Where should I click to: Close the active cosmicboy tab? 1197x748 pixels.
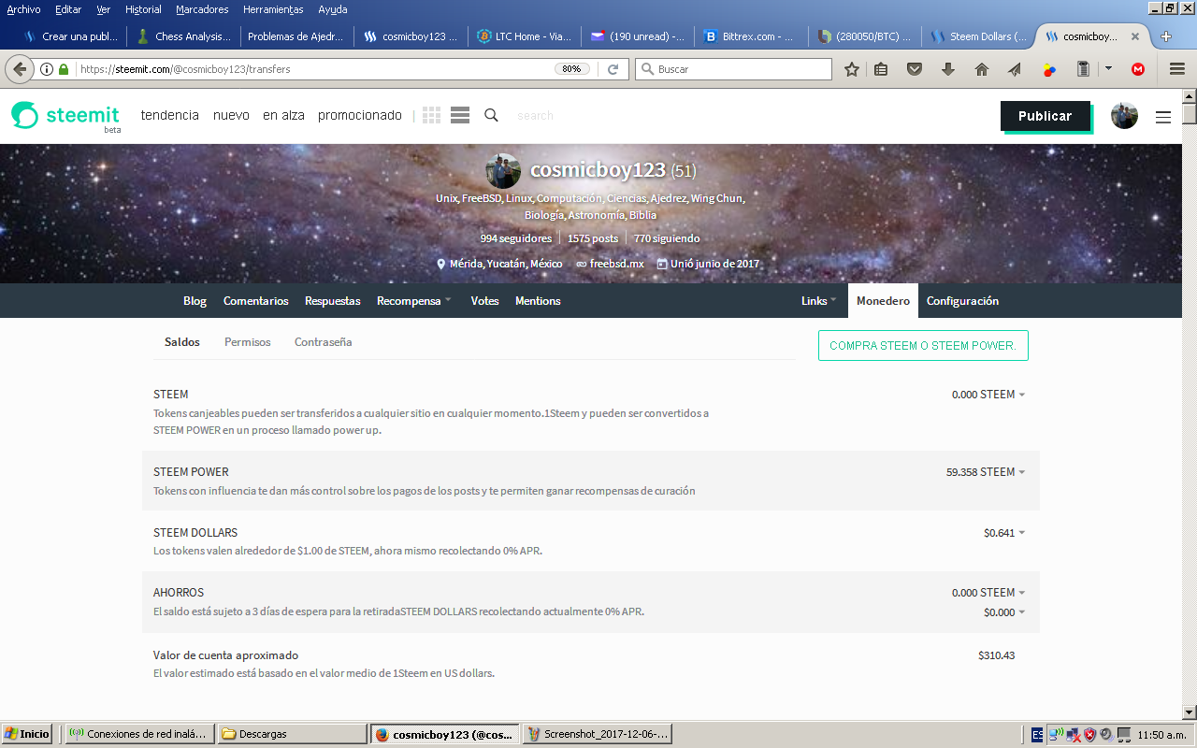(x=1135, y=36)
